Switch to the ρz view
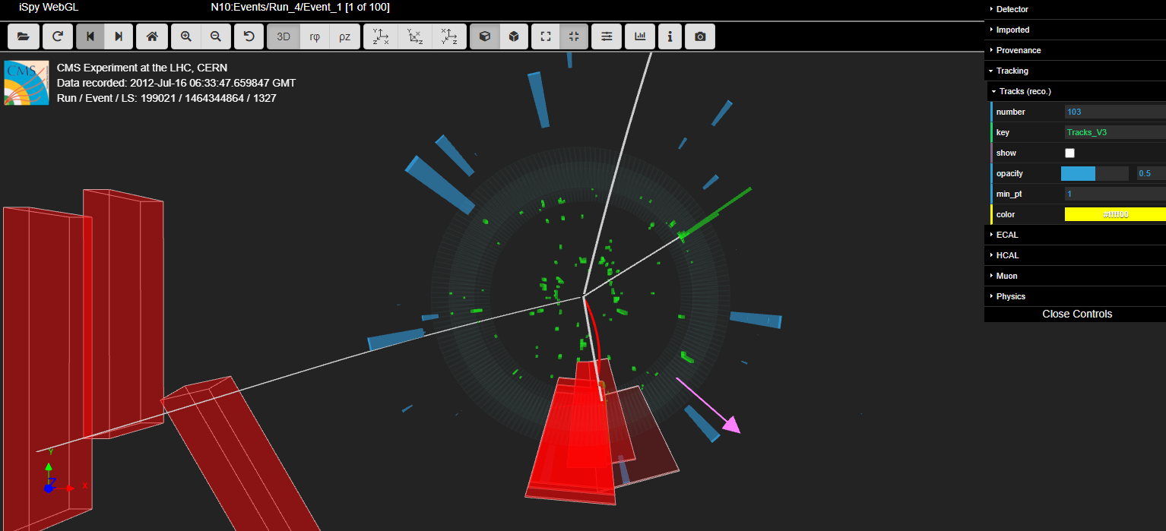This screenshot has width=1166, height=531. click(344, 36)
